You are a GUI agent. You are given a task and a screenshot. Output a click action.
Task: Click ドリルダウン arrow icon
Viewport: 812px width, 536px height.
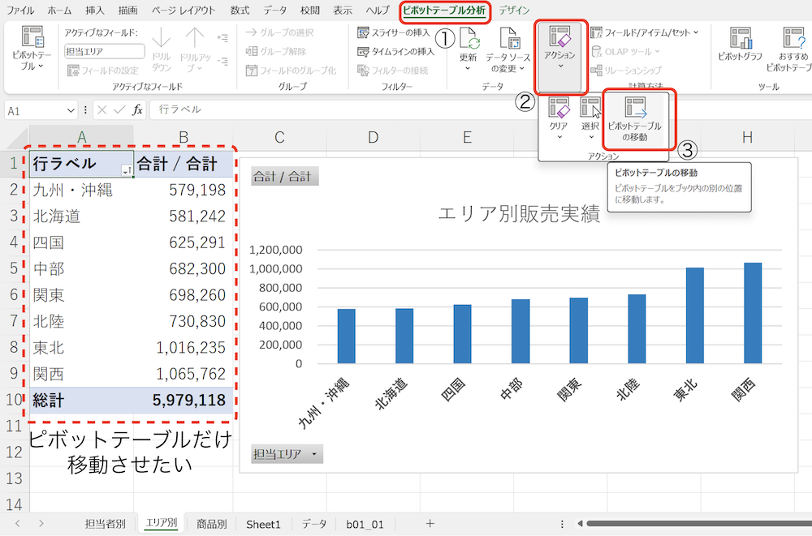pos(161,38)
